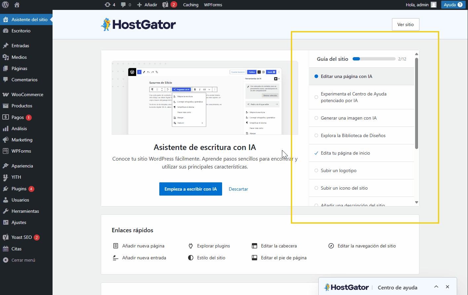Open the WPForms admin bar menu
The width and height of the screenshot is (468, 295).
[x=213, y=5]
